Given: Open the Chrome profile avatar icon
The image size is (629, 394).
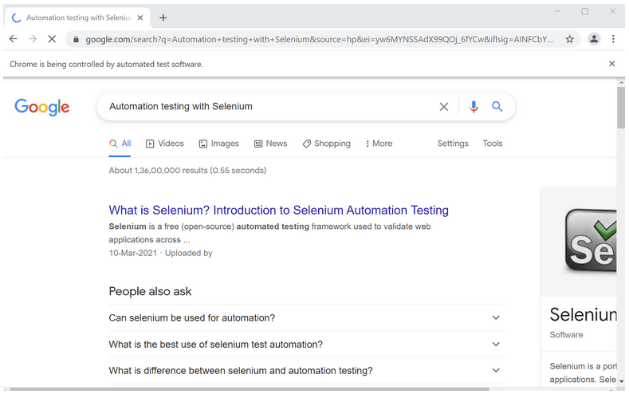Looking at the screenshot, I should pyautogui.click(x=594, y=38).
